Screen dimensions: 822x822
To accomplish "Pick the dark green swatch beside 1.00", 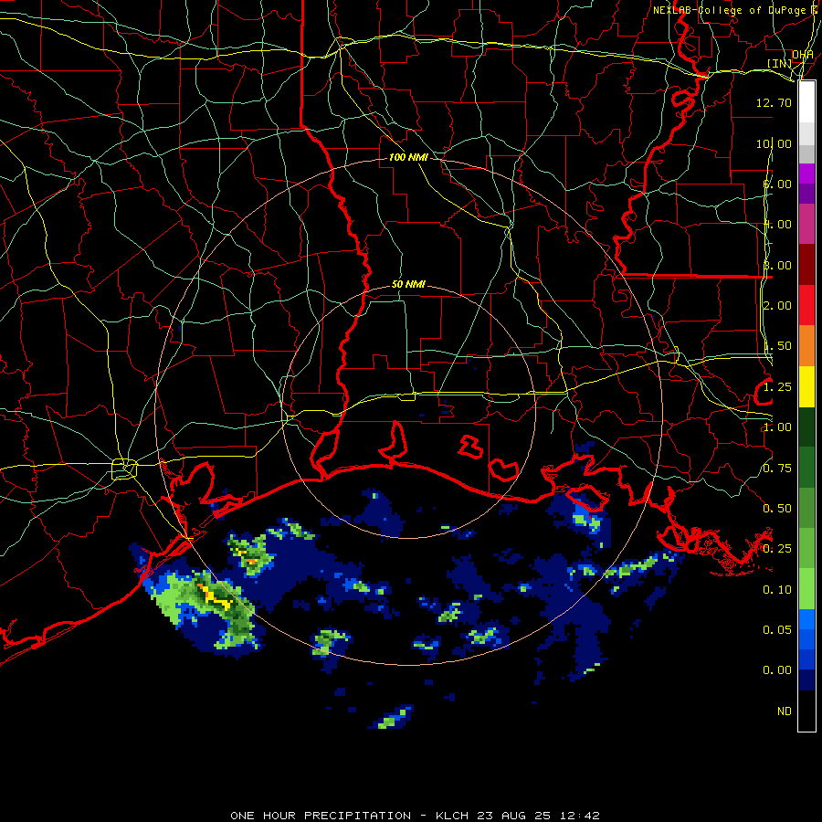I will tap(806, 427).
